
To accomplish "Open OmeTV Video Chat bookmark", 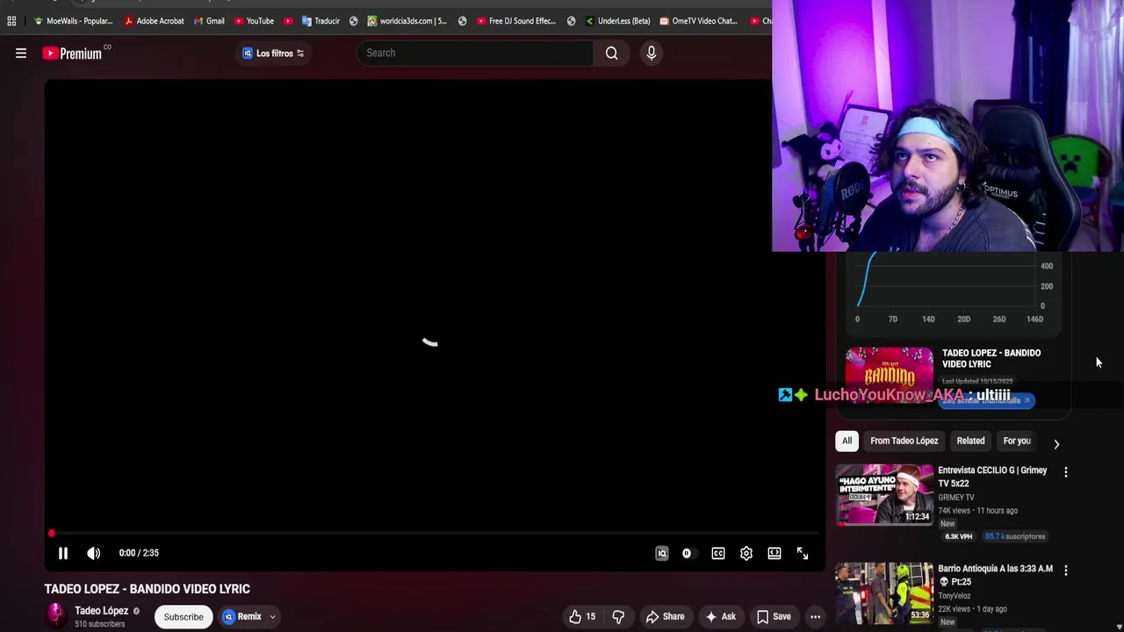I will click(x=698, y=21).
